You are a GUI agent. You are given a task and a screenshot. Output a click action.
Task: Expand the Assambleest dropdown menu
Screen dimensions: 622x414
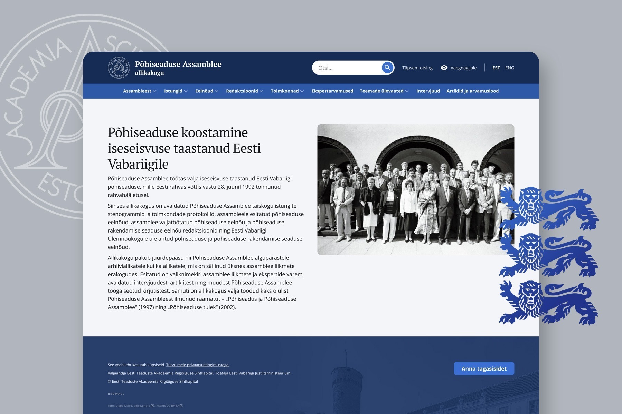coord(140,91)
